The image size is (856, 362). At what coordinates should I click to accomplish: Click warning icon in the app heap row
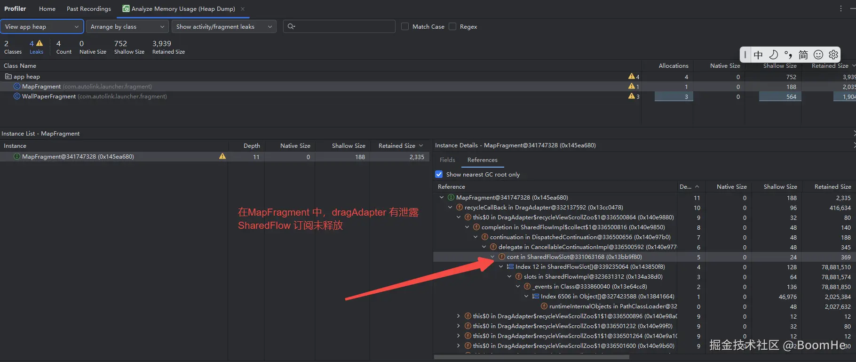[631, 76]
